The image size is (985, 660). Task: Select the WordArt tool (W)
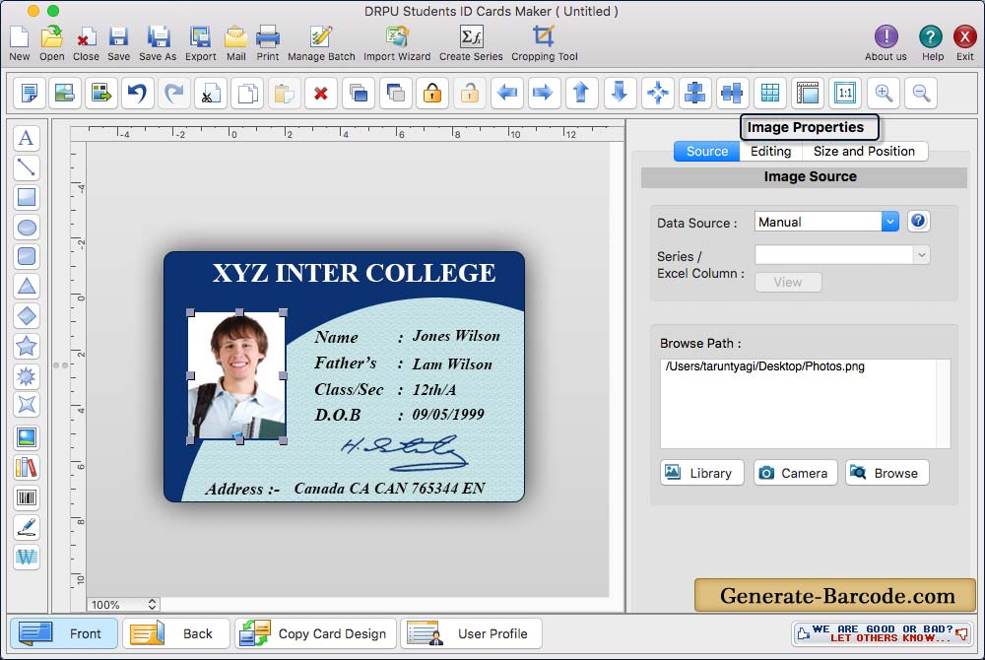tap(27, 557)
